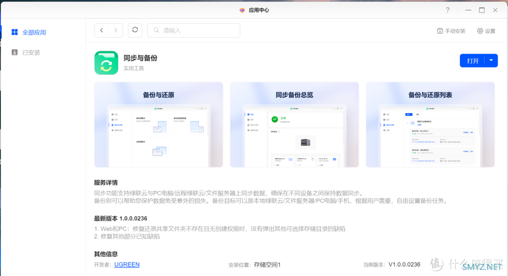This screenshot has height=276, width=508.
Task: Click the grid icon beside 全部应用
Action: [15, 32]
